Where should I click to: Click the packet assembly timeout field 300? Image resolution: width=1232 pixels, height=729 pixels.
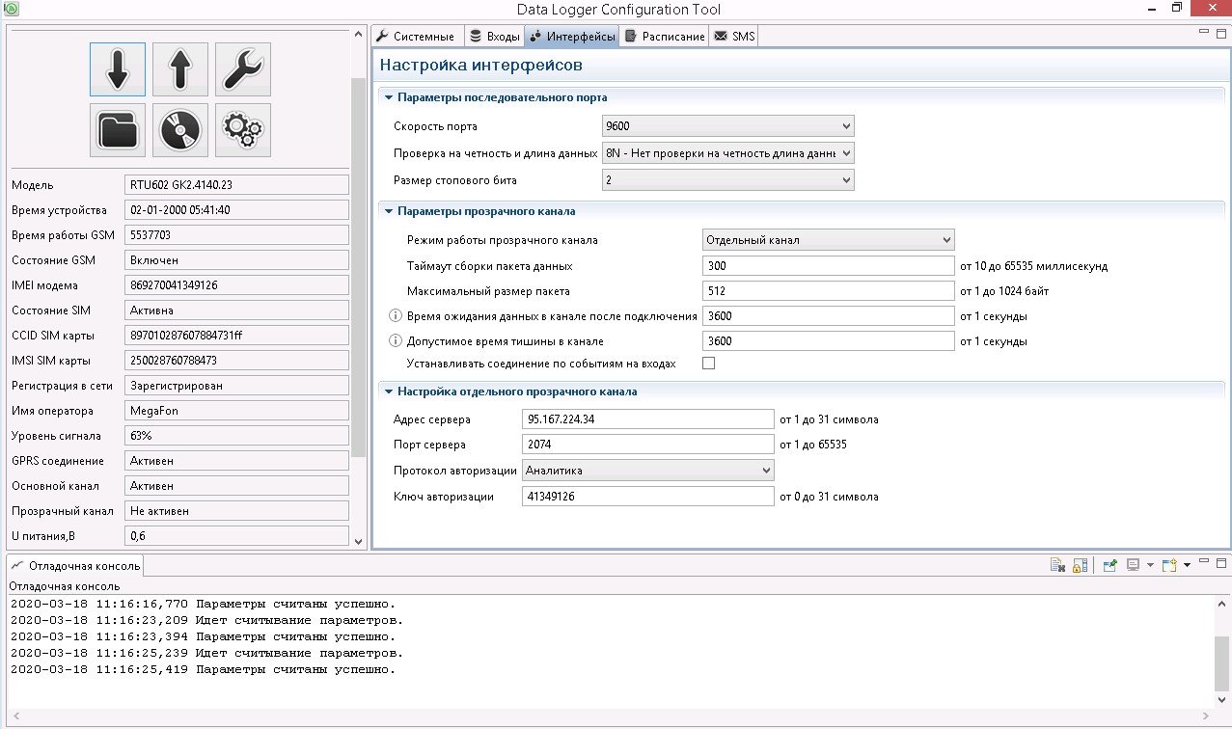(x=829, y=265)
